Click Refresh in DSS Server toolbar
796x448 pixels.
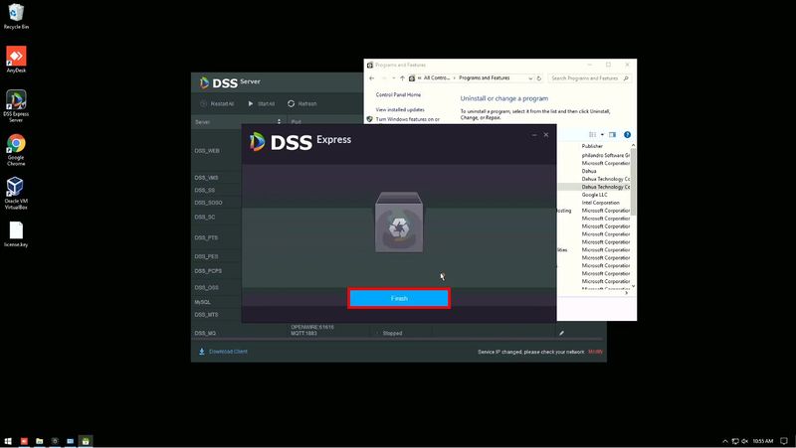(302, 103)
